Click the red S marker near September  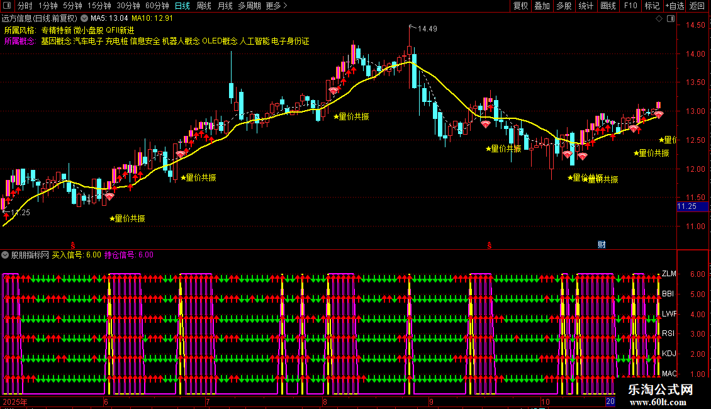(490, 245)
